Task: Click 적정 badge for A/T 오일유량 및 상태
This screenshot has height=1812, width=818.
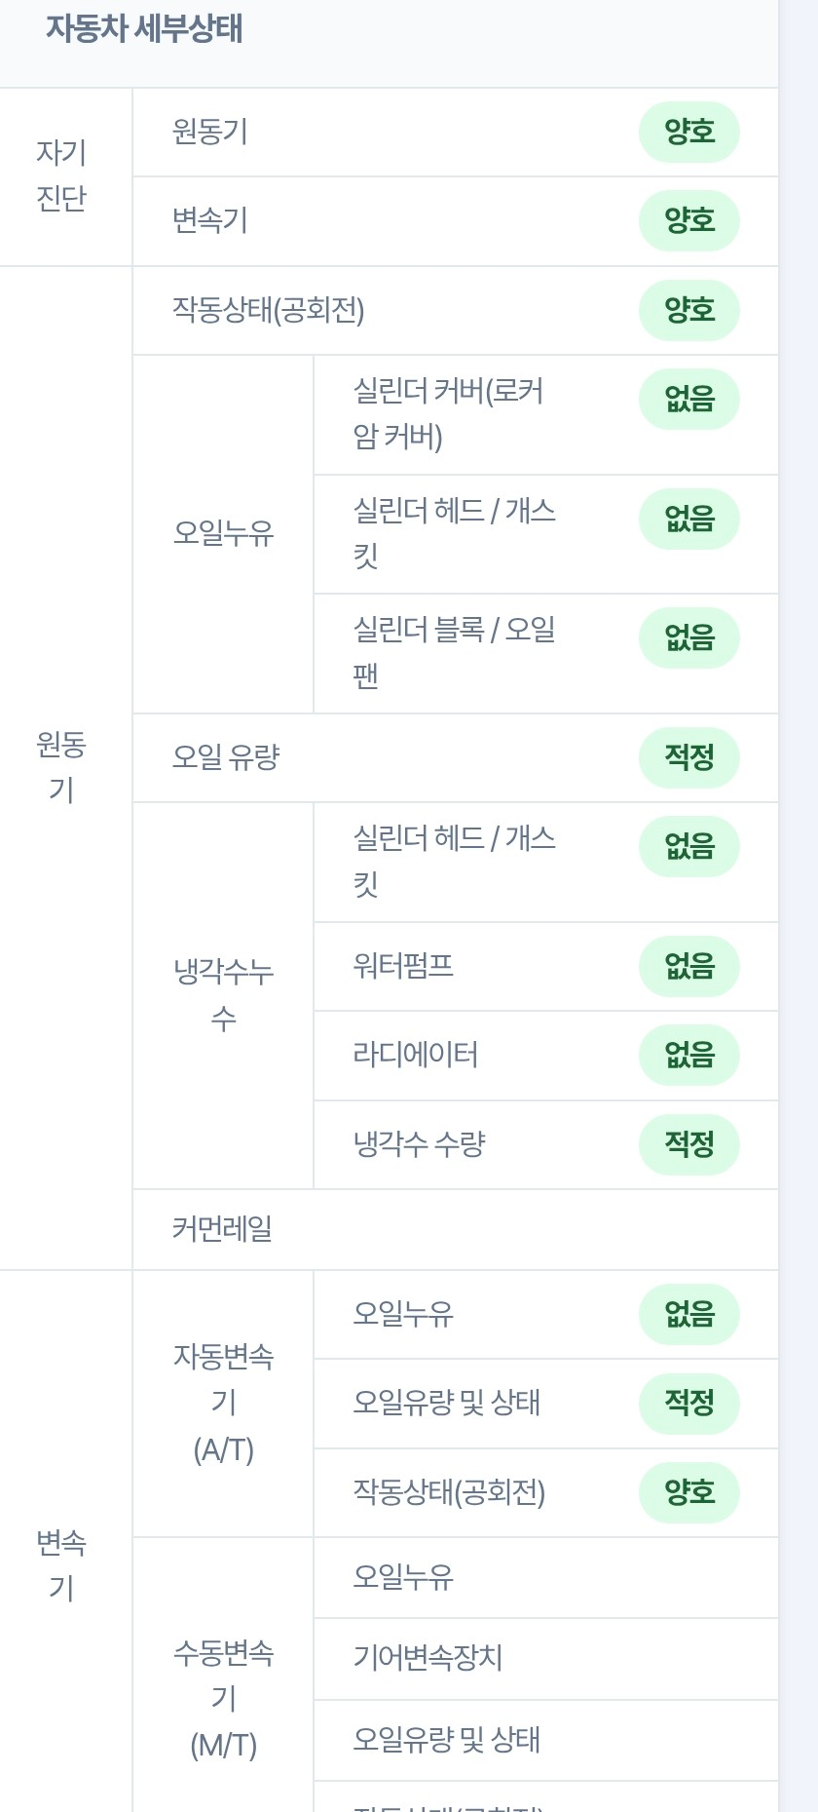Action: pos(688,1404)
